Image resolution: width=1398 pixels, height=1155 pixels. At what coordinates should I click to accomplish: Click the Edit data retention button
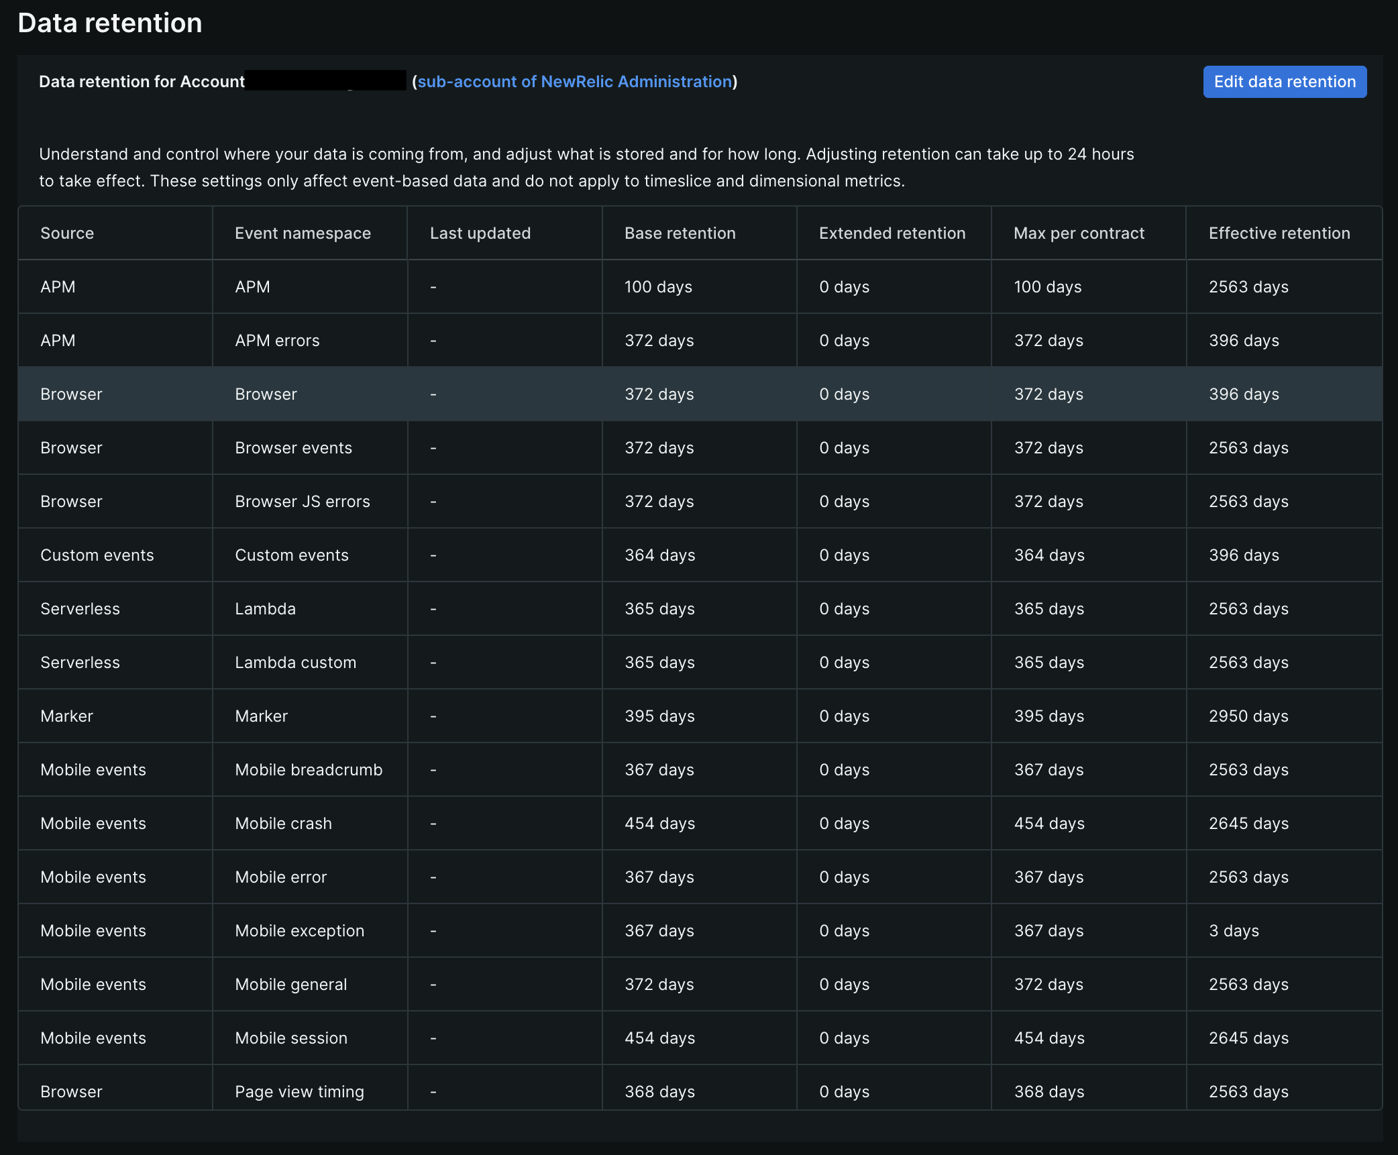(1284, 82)
